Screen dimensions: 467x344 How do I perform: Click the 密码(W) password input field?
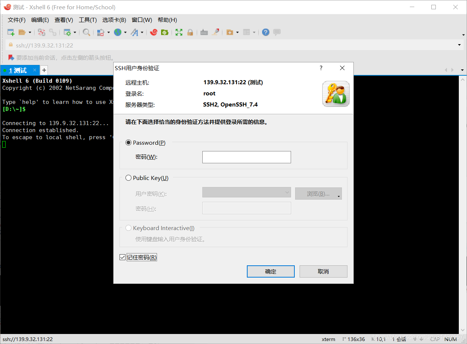(x=246, y=157)
